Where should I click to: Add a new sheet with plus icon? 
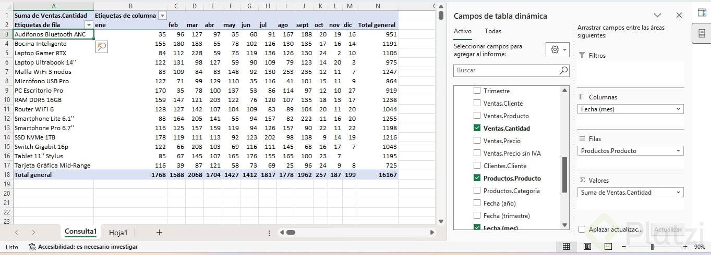(159, 232)
